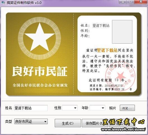
Task: Click the 保存图片 save image button
Action: click(x=95, y=123)
